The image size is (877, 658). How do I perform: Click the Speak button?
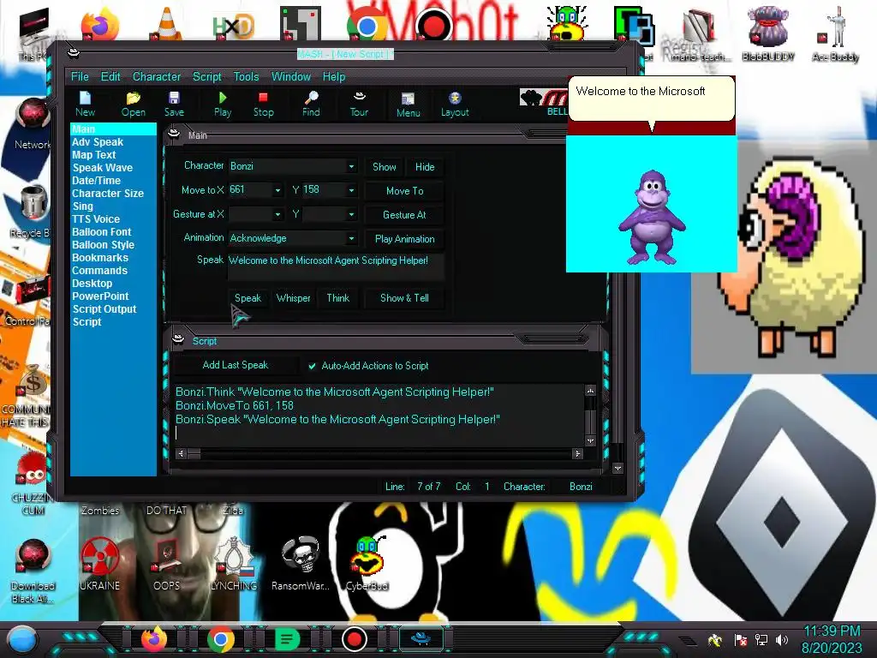coord(248,298)
